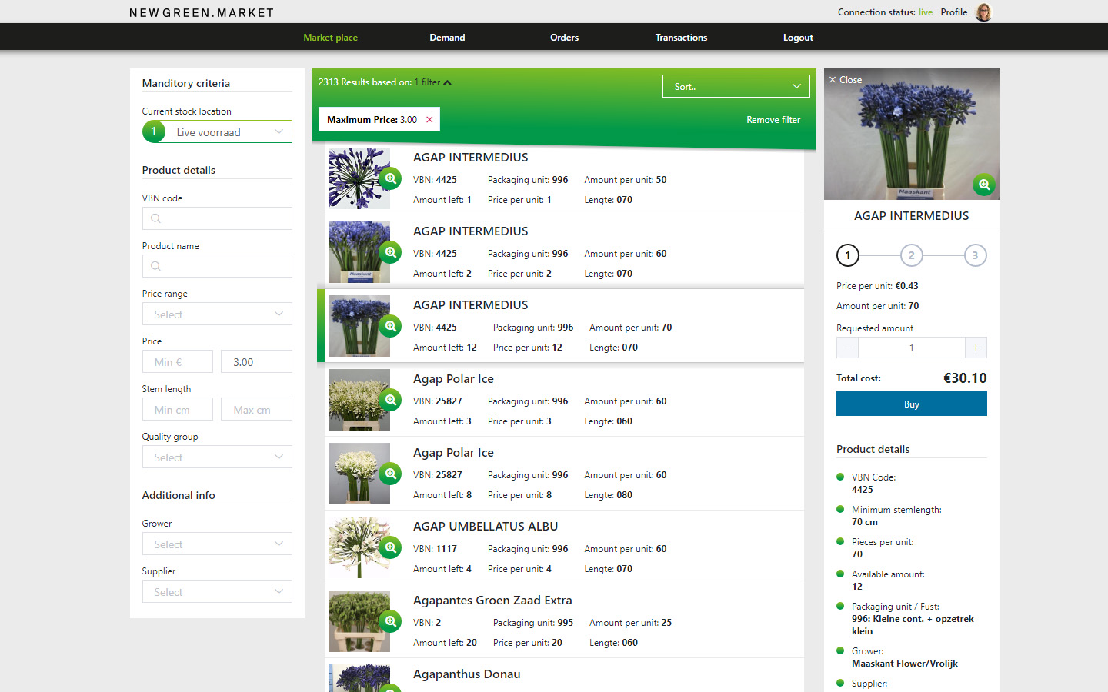Click the blue Buy button

point(912,404)
